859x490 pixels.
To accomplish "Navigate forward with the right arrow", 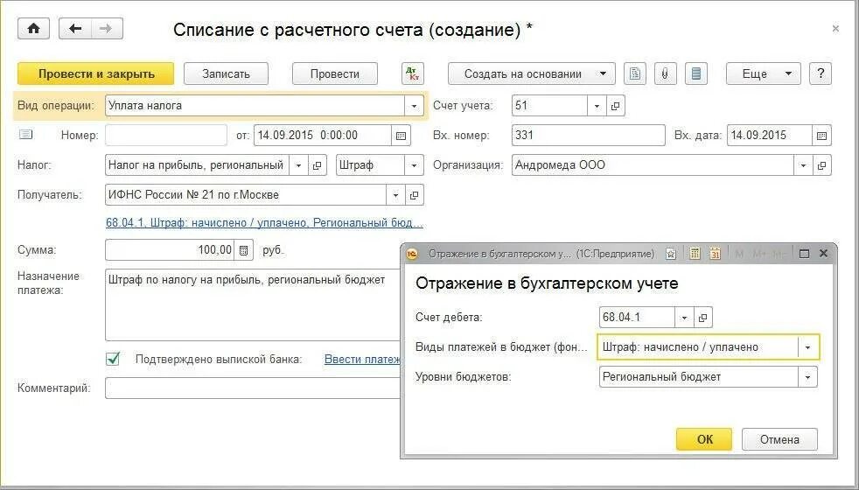I will [106, 29].
